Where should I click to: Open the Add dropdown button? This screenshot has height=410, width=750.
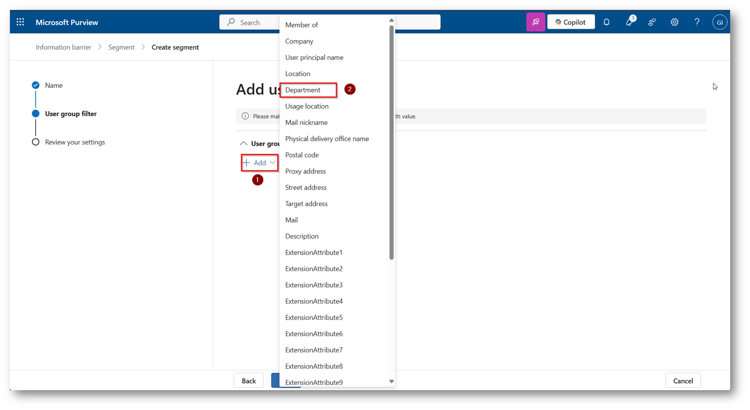259,163
